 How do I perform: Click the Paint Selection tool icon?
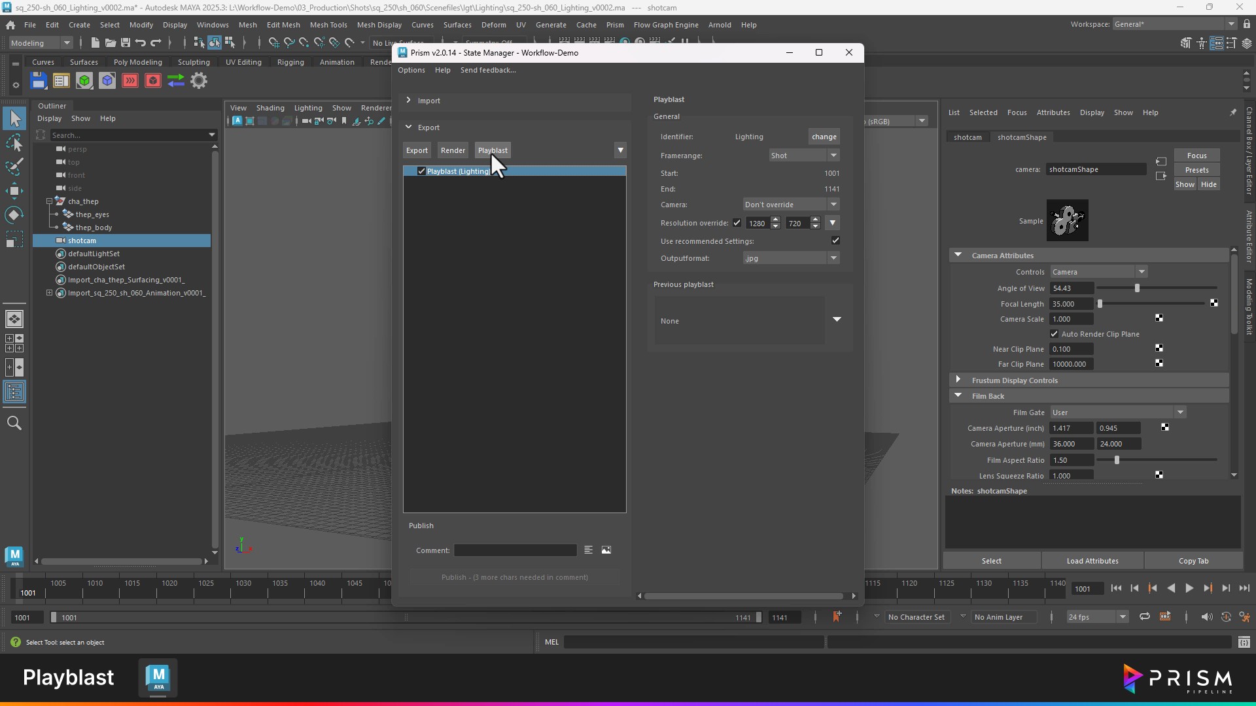pyautogui.click(x=14, y=167)
